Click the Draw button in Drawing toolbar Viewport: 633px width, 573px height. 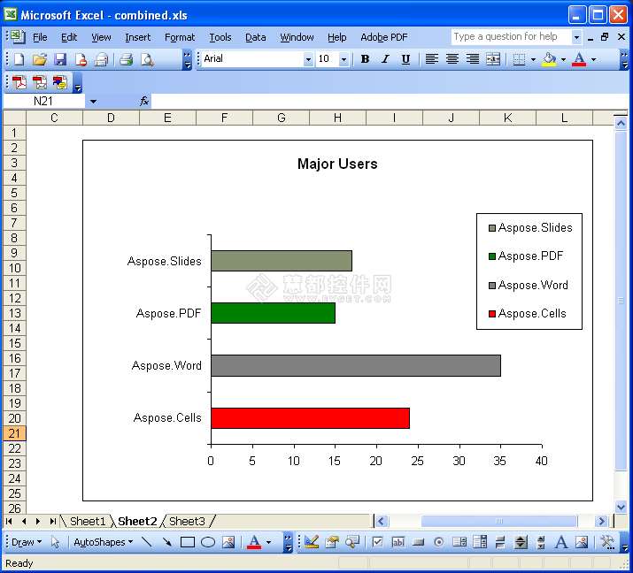coord(26,542)
